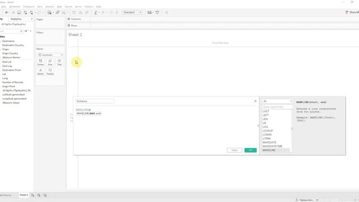The width and height of the screenshot is (359, 202).
Task: Open the Worksheet menu
Action: click(x=15, y=7)
